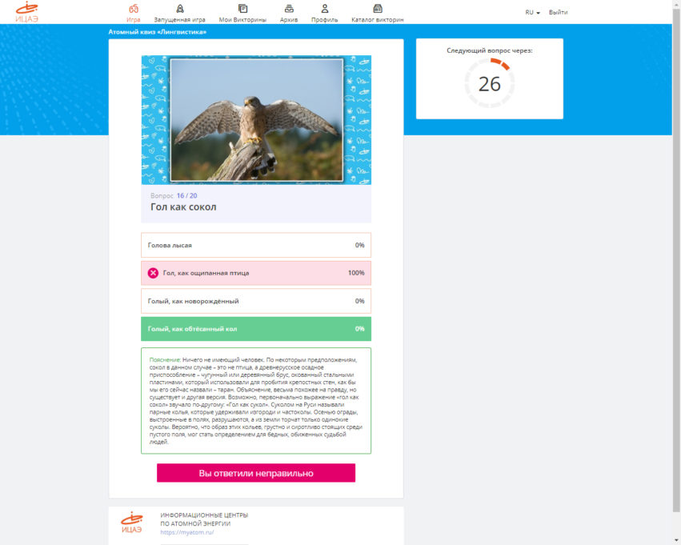Select answer 'Голый, как обтёсанный кол'
The height and width of the screenshot is (545, 681).
click(x=256, y=329)
